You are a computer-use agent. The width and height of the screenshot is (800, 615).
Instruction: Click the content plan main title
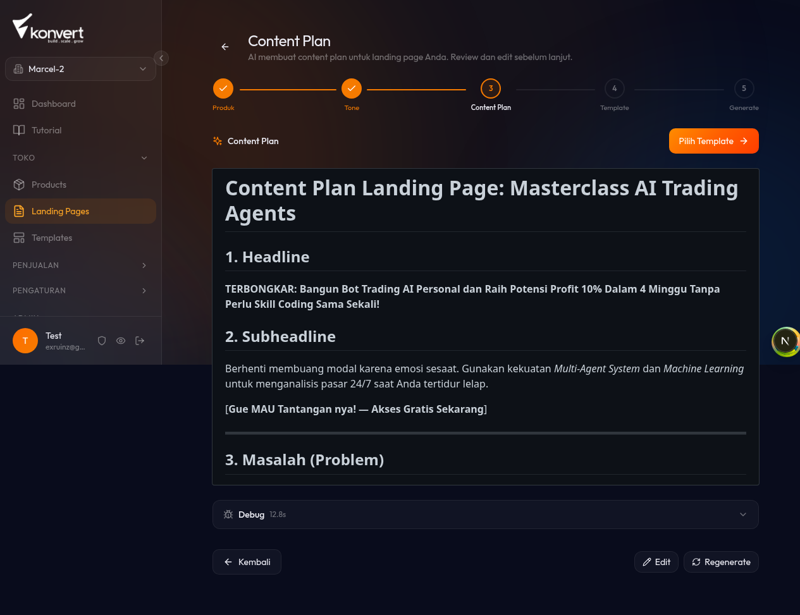click(x=482, y=201)
